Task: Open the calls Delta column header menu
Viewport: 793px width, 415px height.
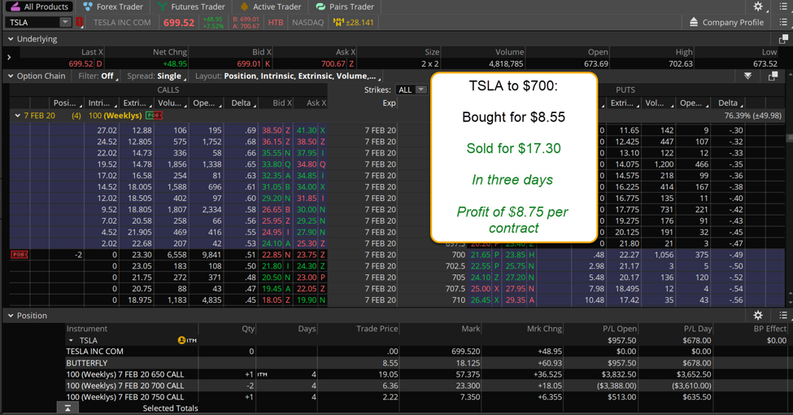Action: pyautogui.click(x=242, y=103)
